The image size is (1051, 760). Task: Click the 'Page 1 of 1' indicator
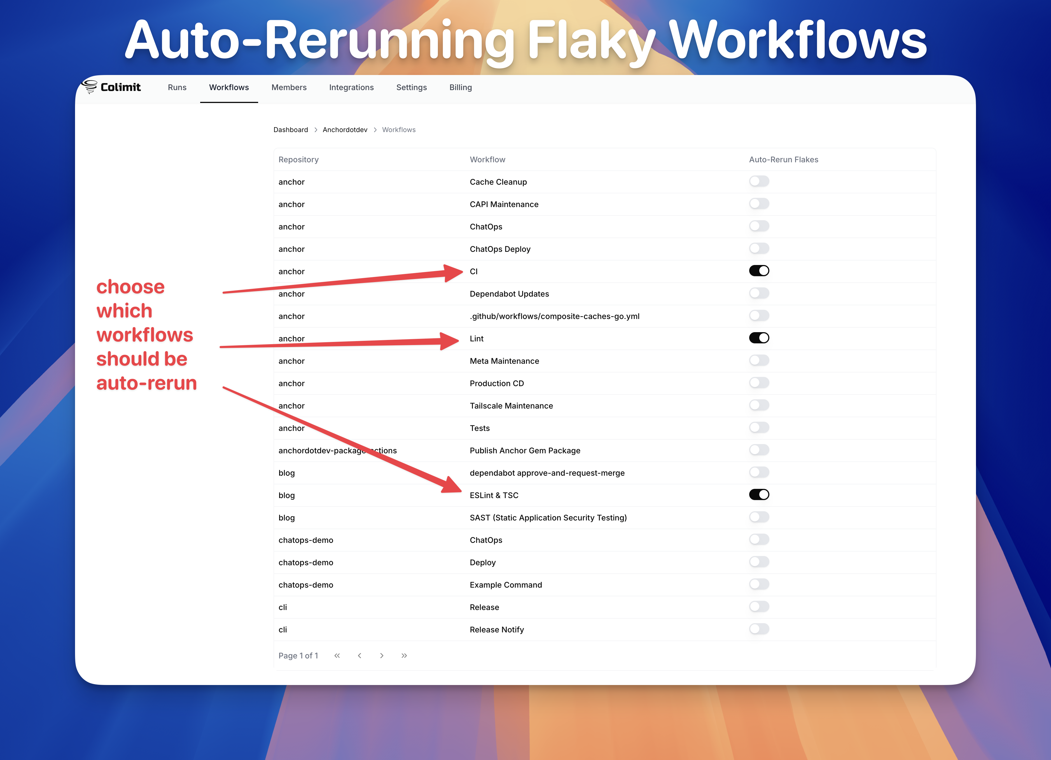click(x=298, y=655)
